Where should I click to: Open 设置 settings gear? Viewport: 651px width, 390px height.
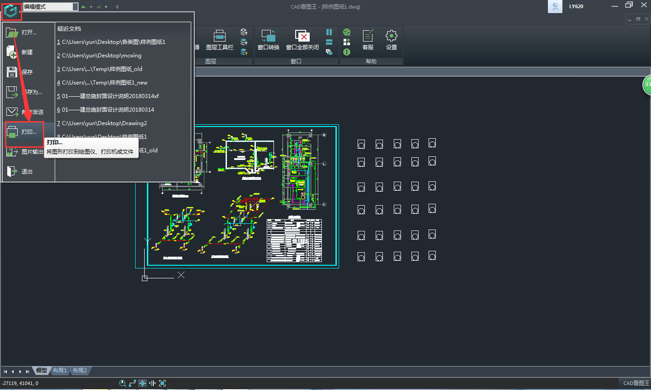tap(392, 40)
